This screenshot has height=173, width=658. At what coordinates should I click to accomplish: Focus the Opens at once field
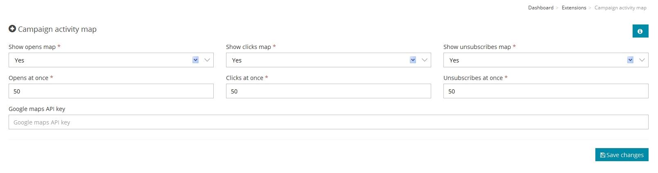(111, 91)
